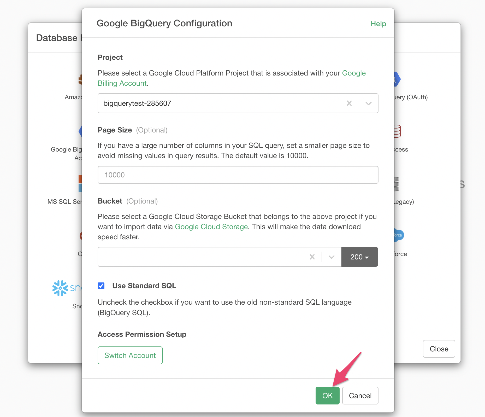Screen dimensions: 485x417
Task: Click the Switch Account button
Action: click(130, 355)
